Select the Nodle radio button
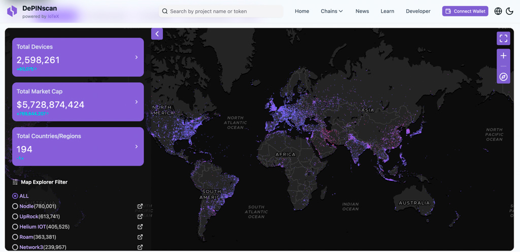Screen dimensions: 520x252 [15, 206]
